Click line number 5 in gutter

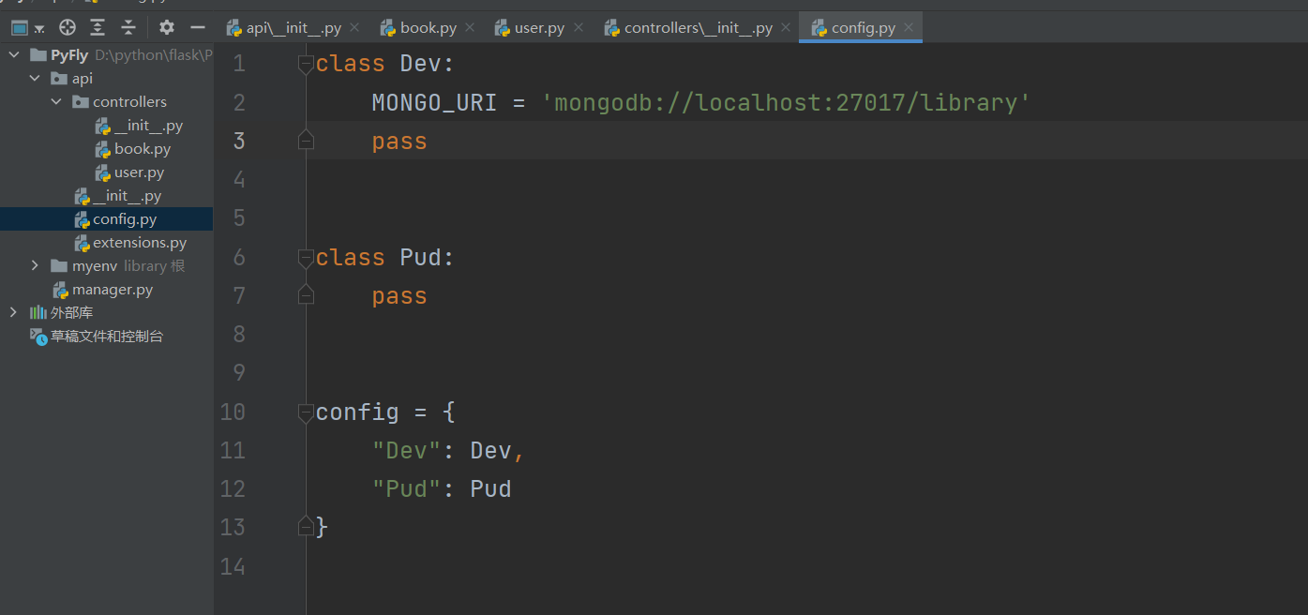(x=238, y=218)
